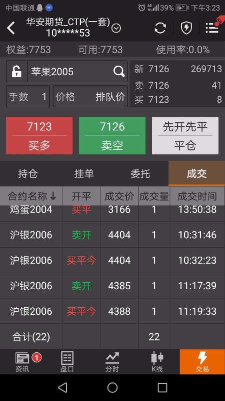
Task: Tap the 使用率:0.0% usage label
Action: click(183, 50)
